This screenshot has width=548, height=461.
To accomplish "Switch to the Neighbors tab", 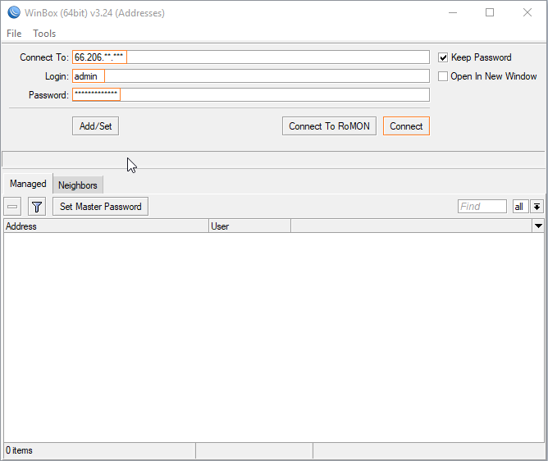I will [x=78, y=185].
